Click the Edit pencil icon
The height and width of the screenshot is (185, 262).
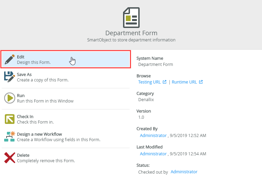point(9,60)
